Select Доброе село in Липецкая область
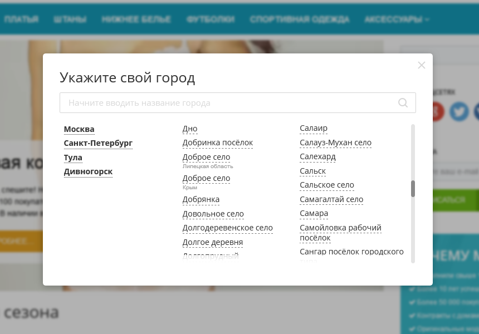 coord(206,158)
